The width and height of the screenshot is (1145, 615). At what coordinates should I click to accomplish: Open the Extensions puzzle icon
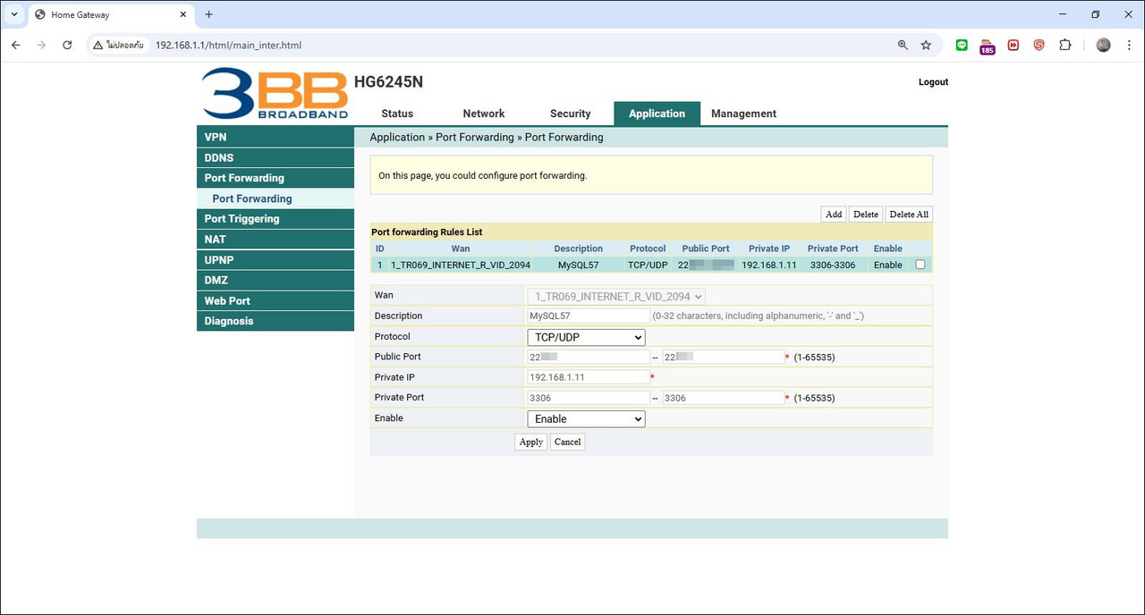[x=1064, y=45]
